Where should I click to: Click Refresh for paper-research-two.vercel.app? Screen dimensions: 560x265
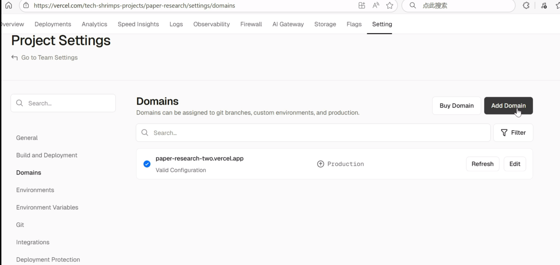click(x=482, y=164)
